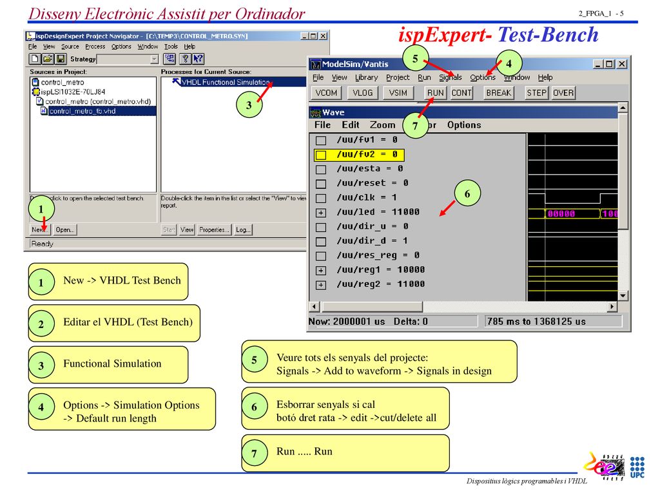
Task: Click the Log... button
Action: point(243,230)
